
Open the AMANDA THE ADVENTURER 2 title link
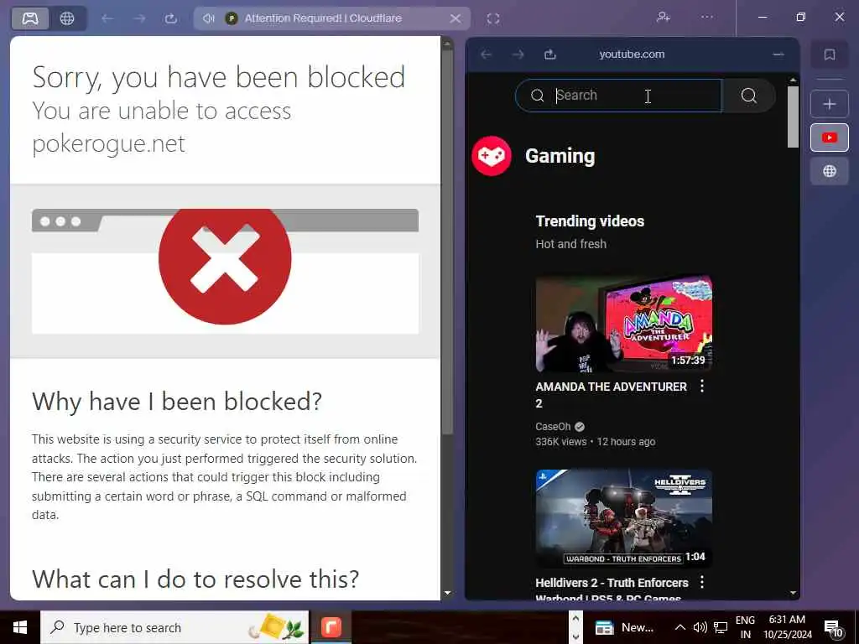coord(611,395)
